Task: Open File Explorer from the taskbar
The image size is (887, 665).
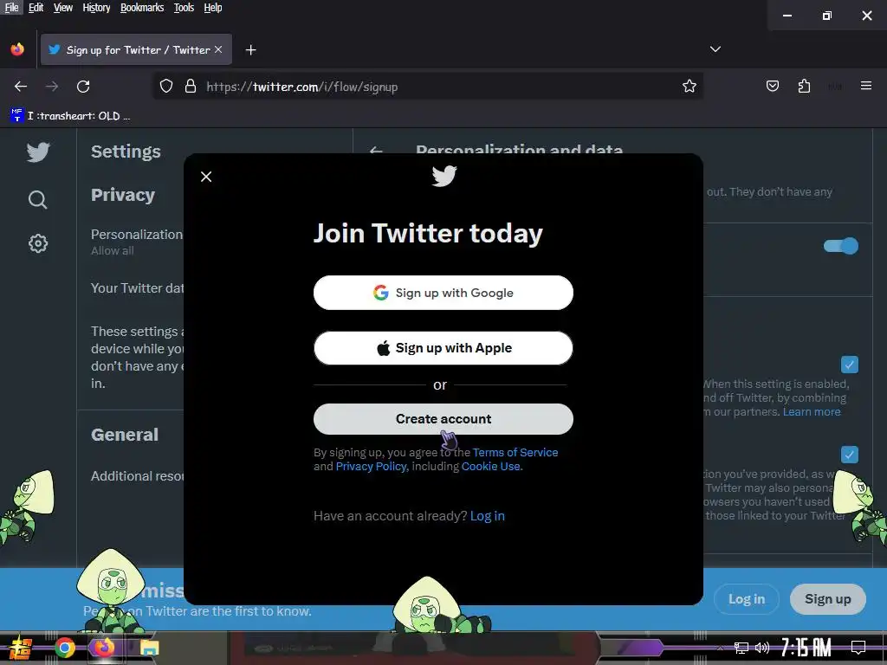Action: point(149,648)
